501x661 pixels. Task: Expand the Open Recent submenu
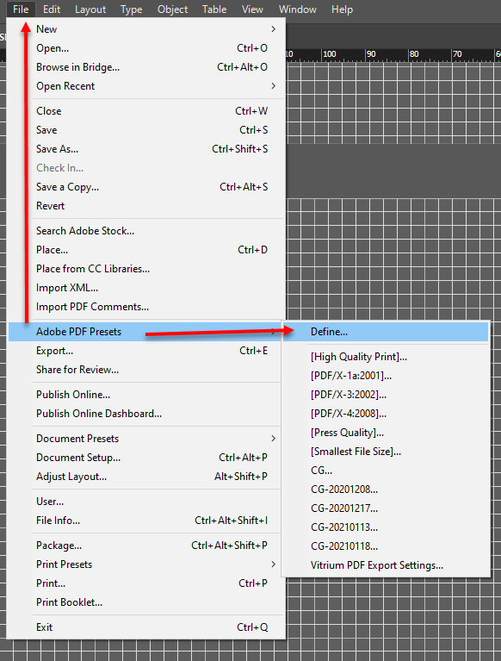click(273, 86)
